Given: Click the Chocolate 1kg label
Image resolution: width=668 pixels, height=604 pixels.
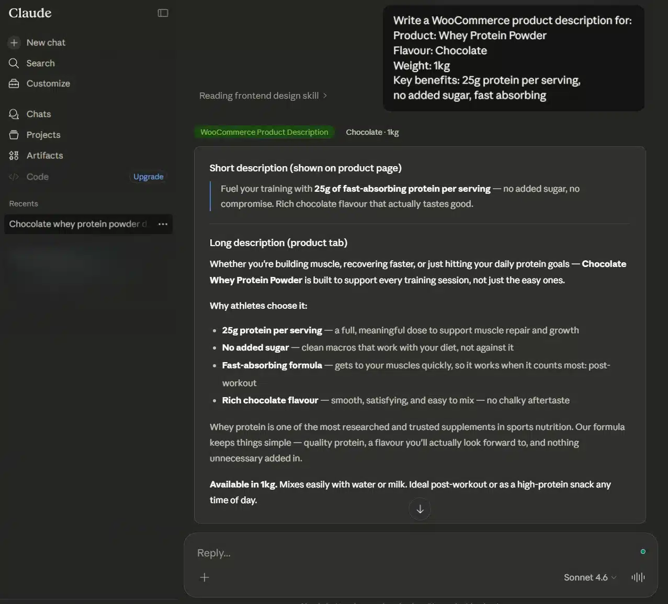Looking at the screenshot, I should click(372, 132).
